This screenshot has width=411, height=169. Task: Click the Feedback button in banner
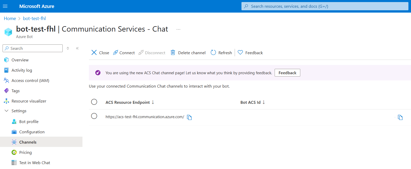coord(287,73)
